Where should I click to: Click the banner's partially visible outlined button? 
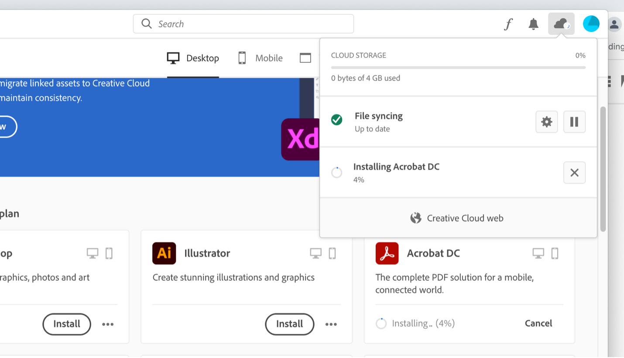point(8,127)
